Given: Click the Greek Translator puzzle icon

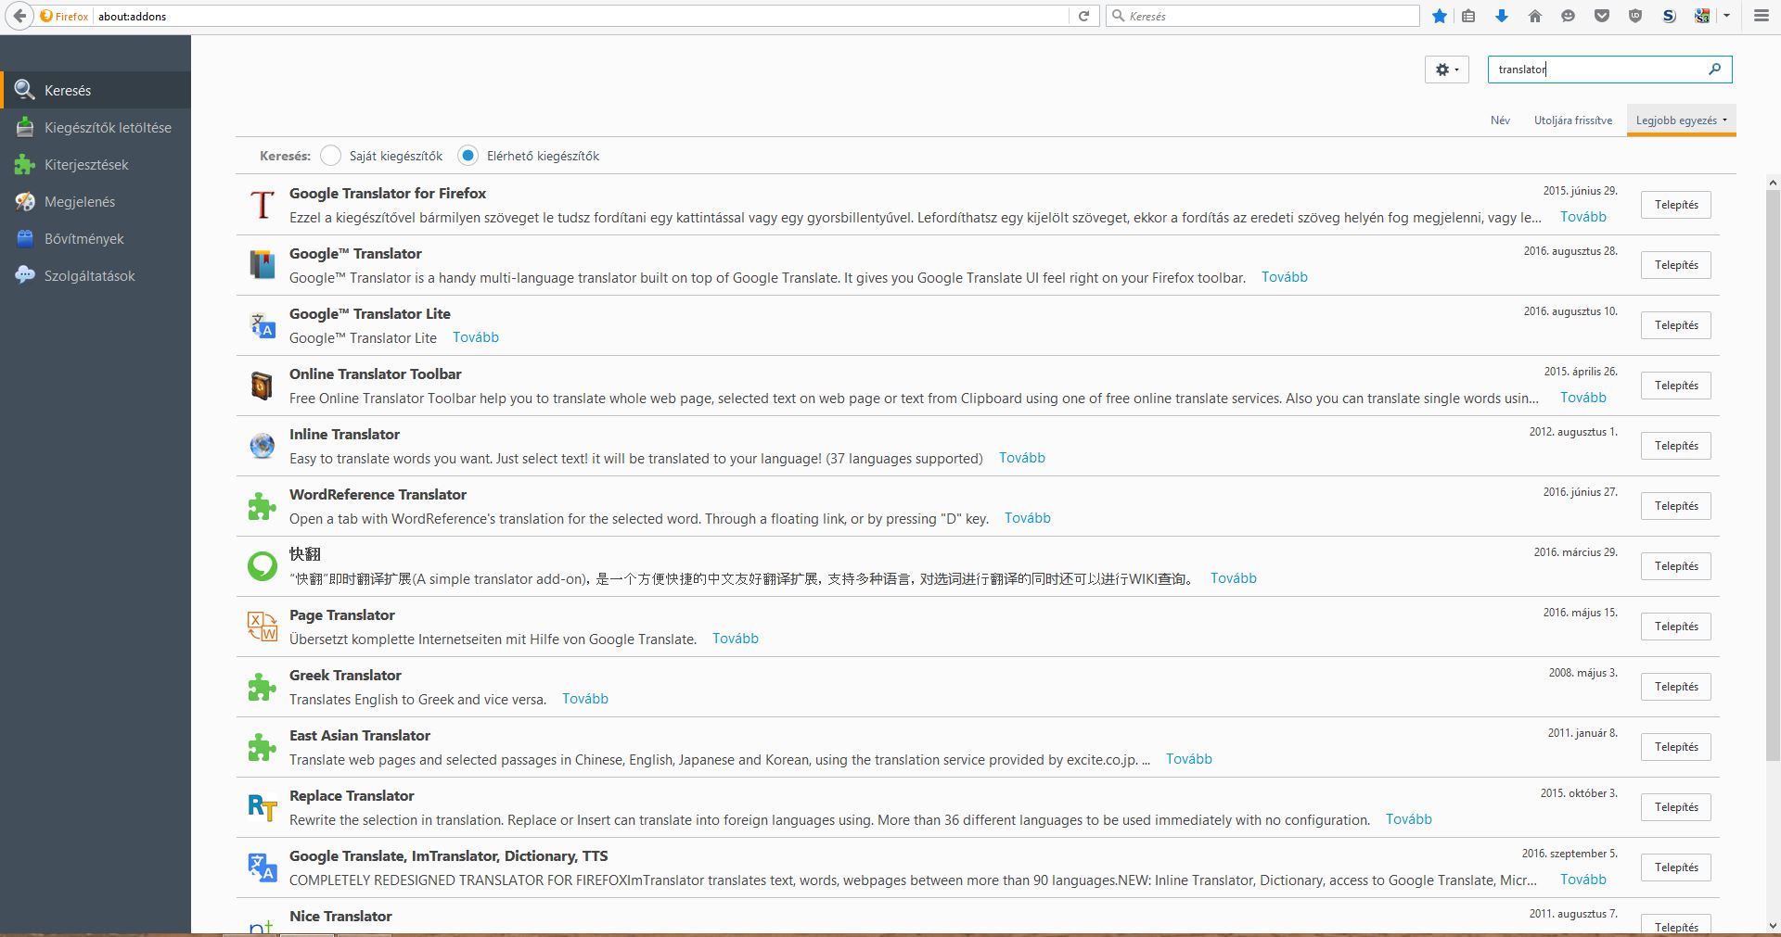Looking at the screenshot, I should click(x=263, y=687).
